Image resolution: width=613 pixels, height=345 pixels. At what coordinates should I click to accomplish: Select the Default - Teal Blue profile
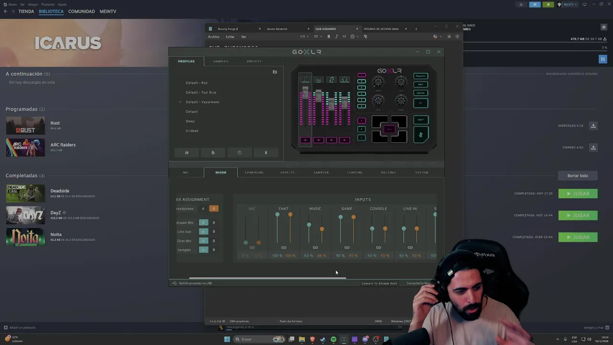[201, 92]
